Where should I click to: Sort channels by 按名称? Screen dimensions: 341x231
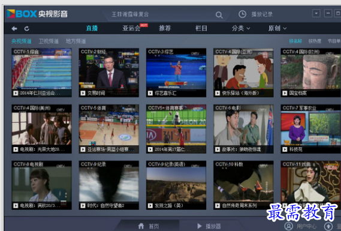[x=295, y=41]
